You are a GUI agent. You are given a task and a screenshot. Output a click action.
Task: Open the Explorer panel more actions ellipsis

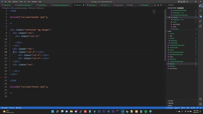point(195,5)
